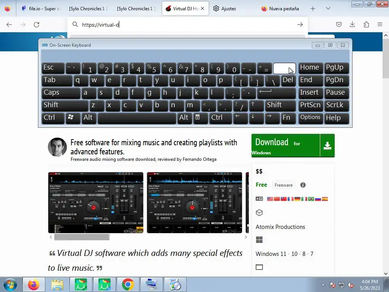The height and width of the screenshot is (292, 389).
Task: Toggle the left Ctrl key on keyboard
Action: [x=53, y=118]
